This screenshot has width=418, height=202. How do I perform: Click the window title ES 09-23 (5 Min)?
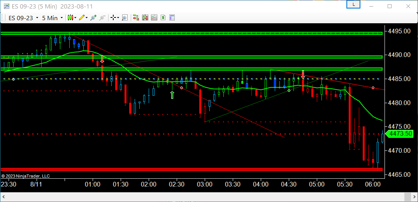(35, 6)
